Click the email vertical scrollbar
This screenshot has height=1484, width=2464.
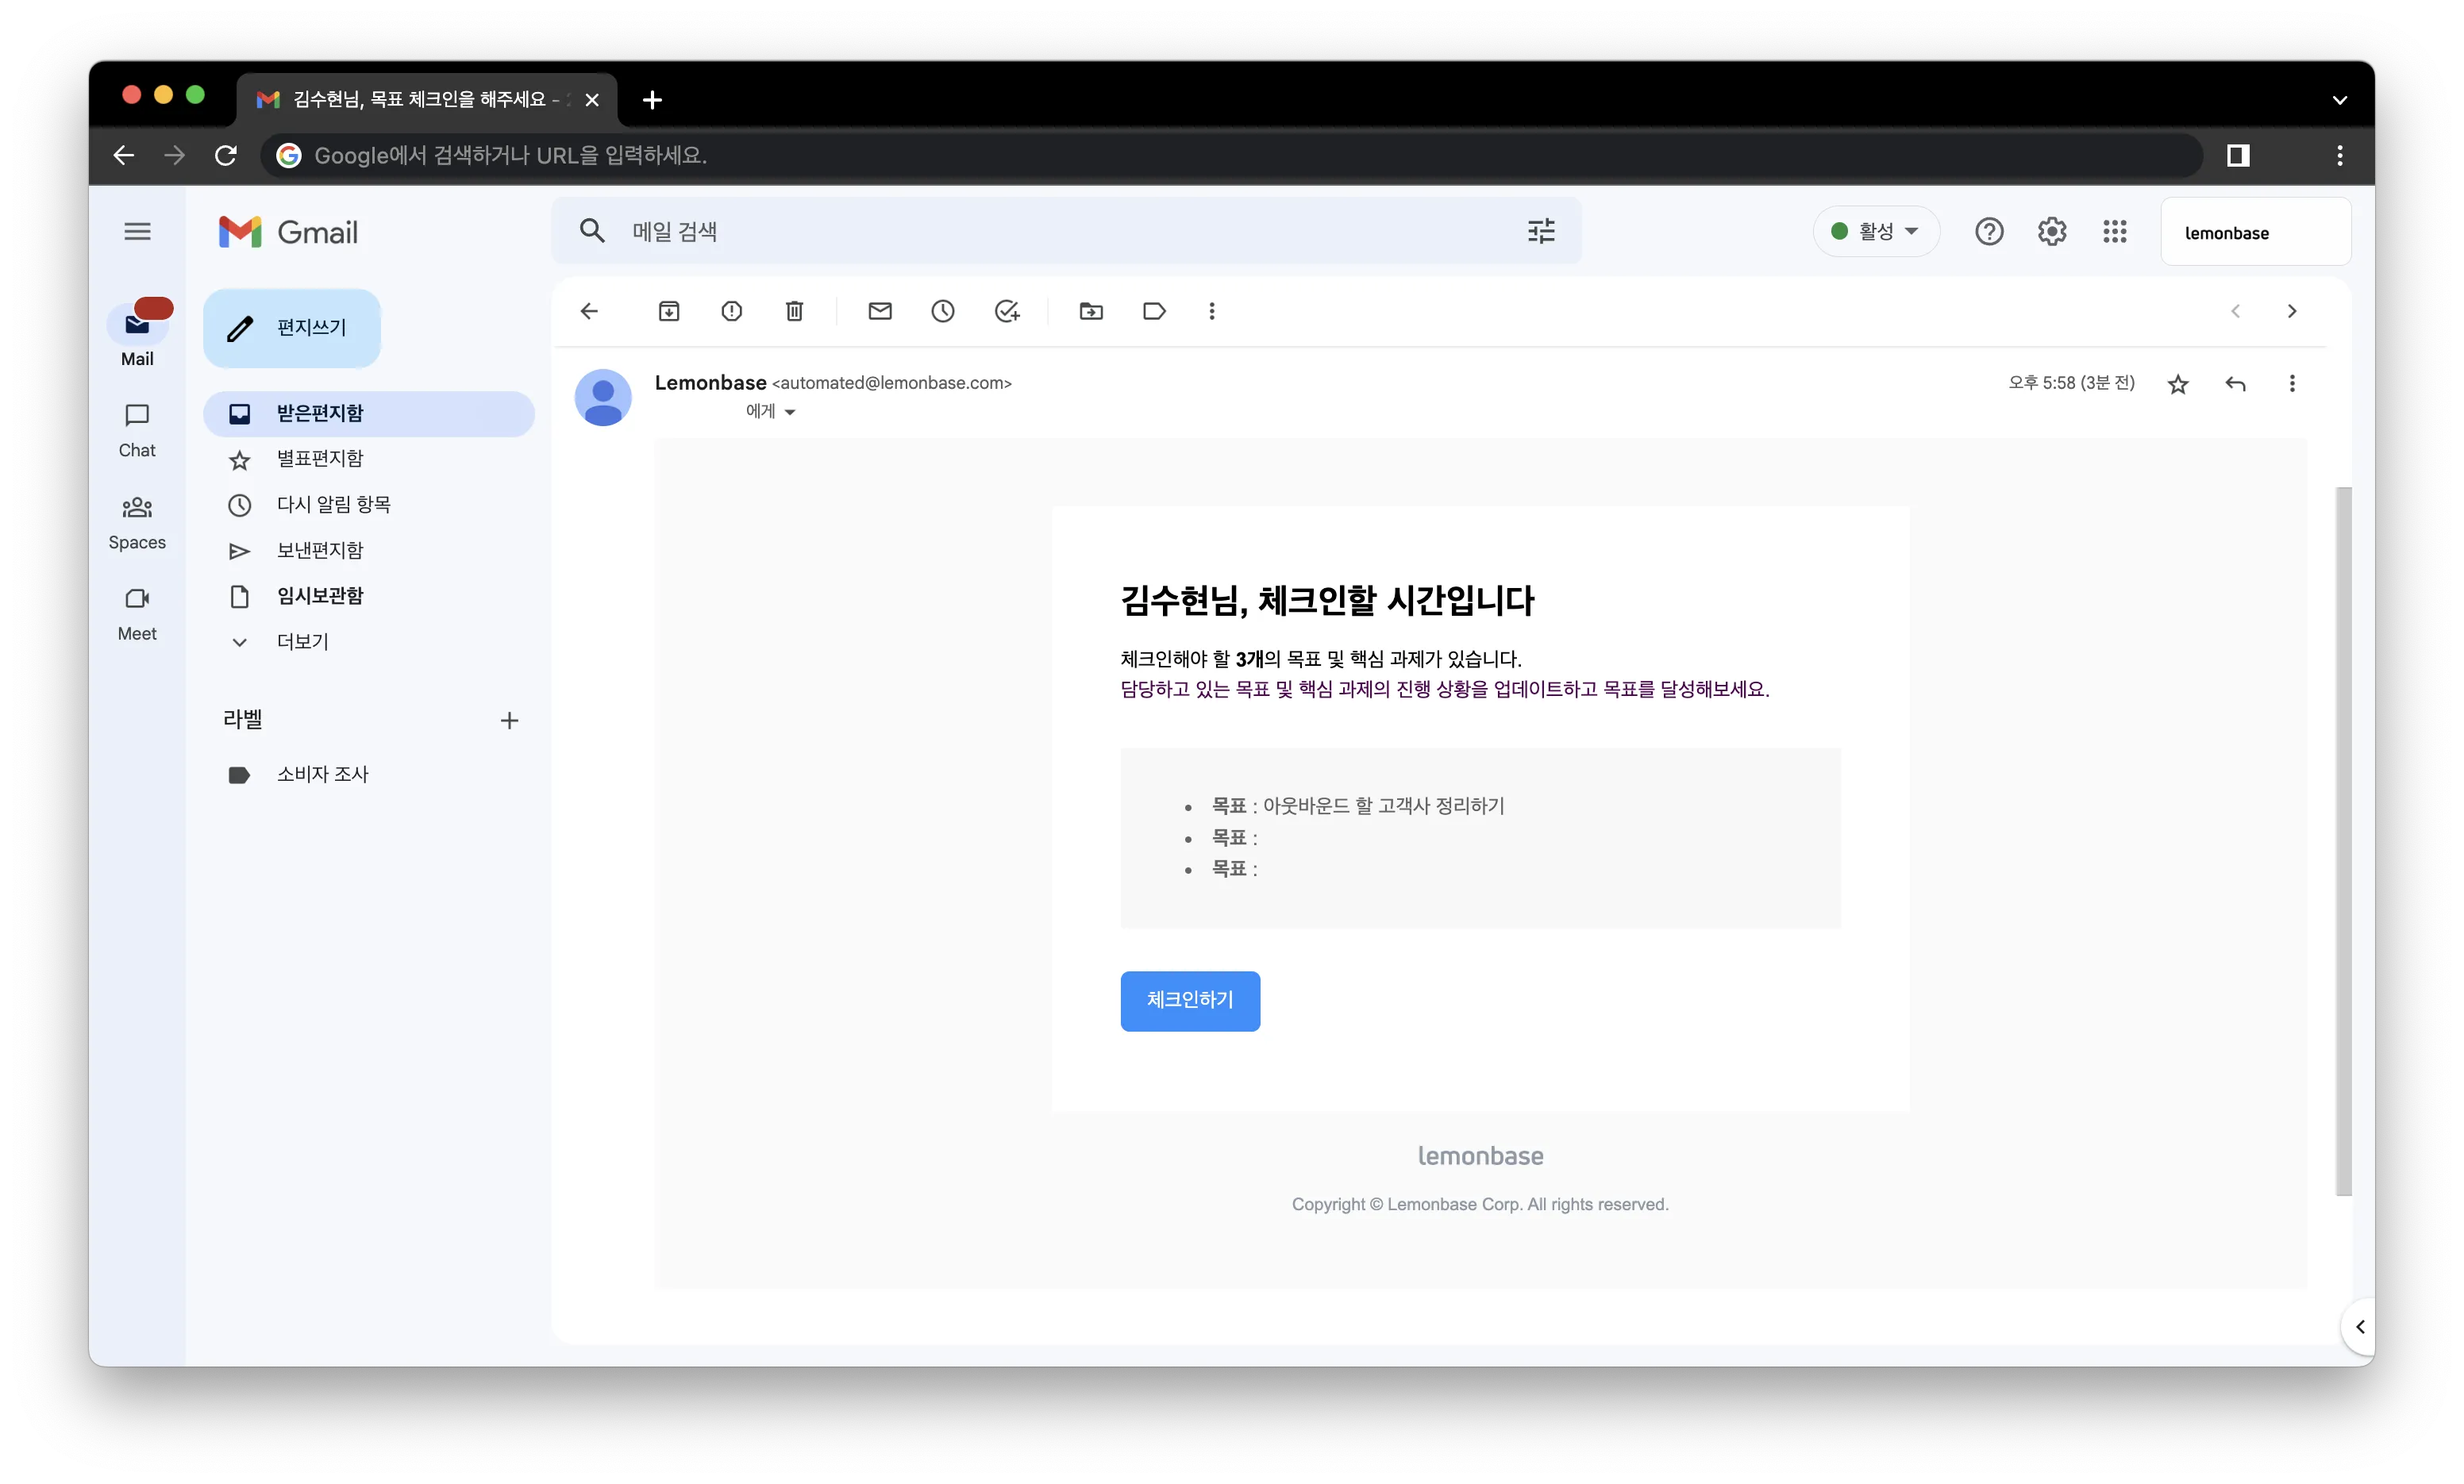[2344, 841]
